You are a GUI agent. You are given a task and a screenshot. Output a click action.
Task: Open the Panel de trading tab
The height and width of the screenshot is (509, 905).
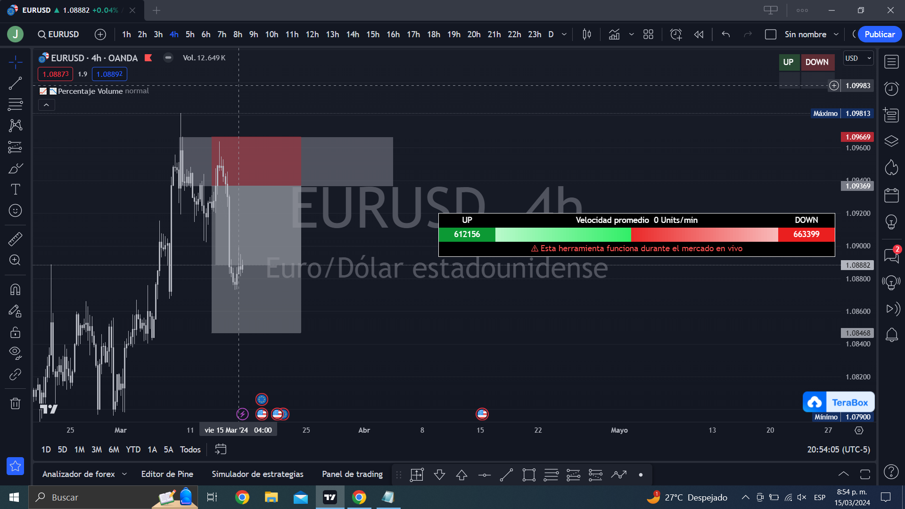coord(352,474)
